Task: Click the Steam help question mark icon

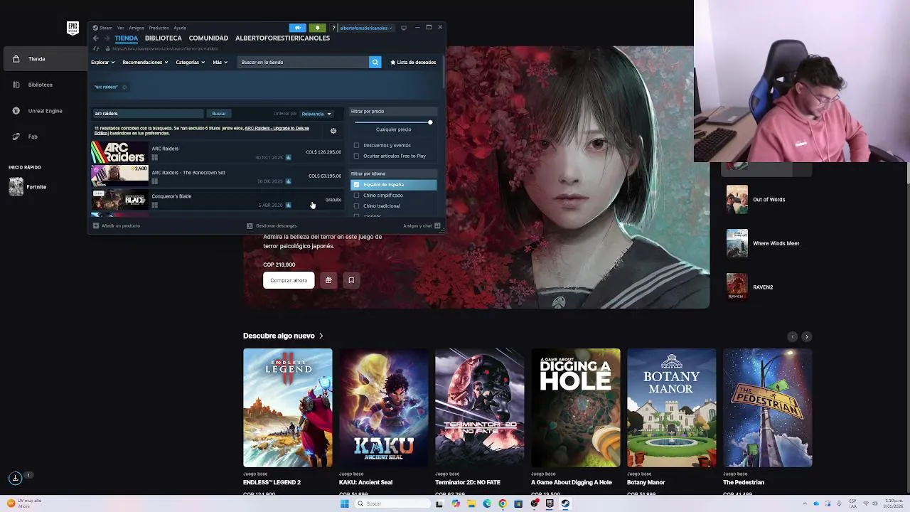Action: pos(333,28)
